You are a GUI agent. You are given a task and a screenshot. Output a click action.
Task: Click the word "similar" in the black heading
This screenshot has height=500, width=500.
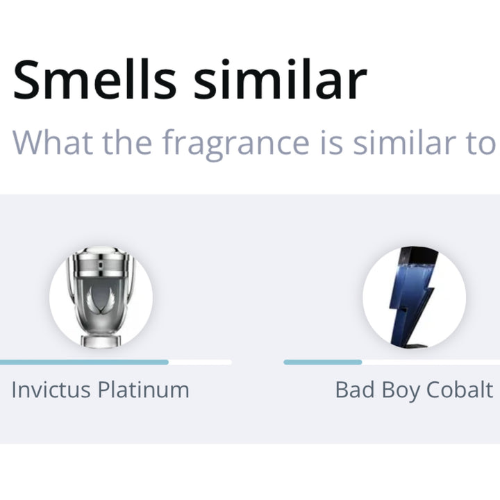[x=281, y=80]
